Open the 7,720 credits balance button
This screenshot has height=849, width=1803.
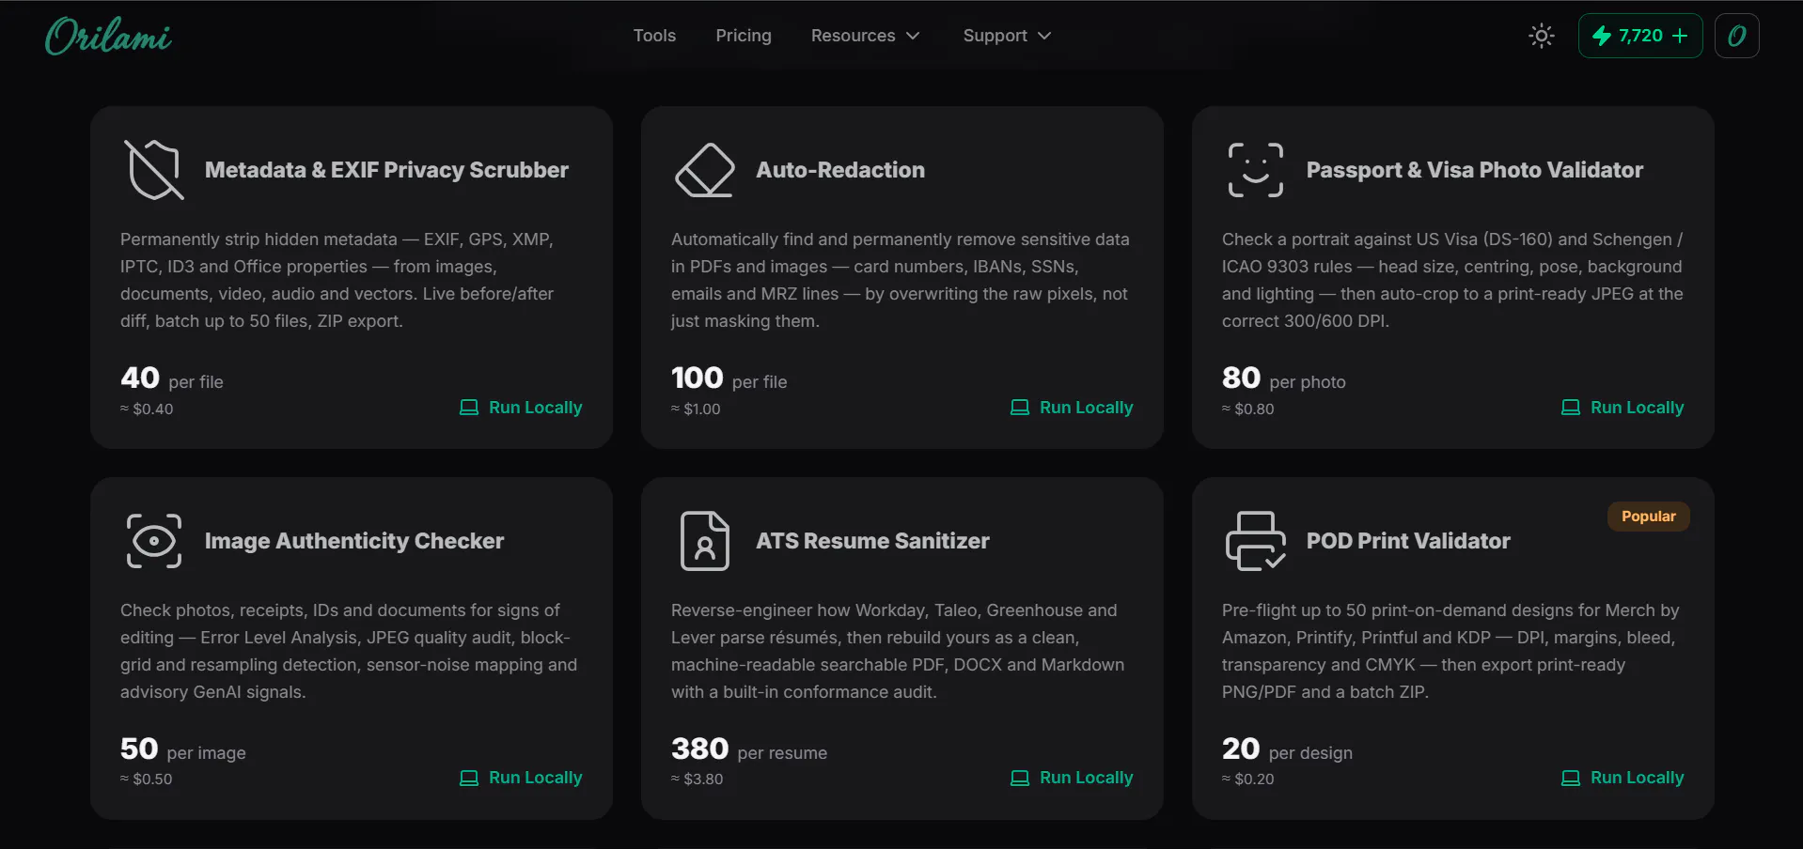[x=1640, y=36]
